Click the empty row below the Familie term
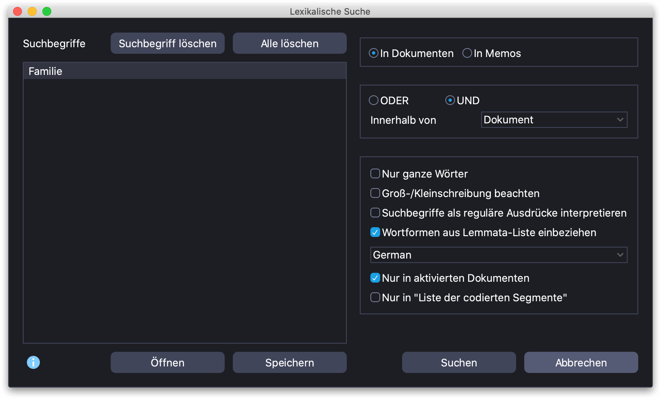Viewport: 661px width, 399px height. pyautogui.click(x=185, y=88)
